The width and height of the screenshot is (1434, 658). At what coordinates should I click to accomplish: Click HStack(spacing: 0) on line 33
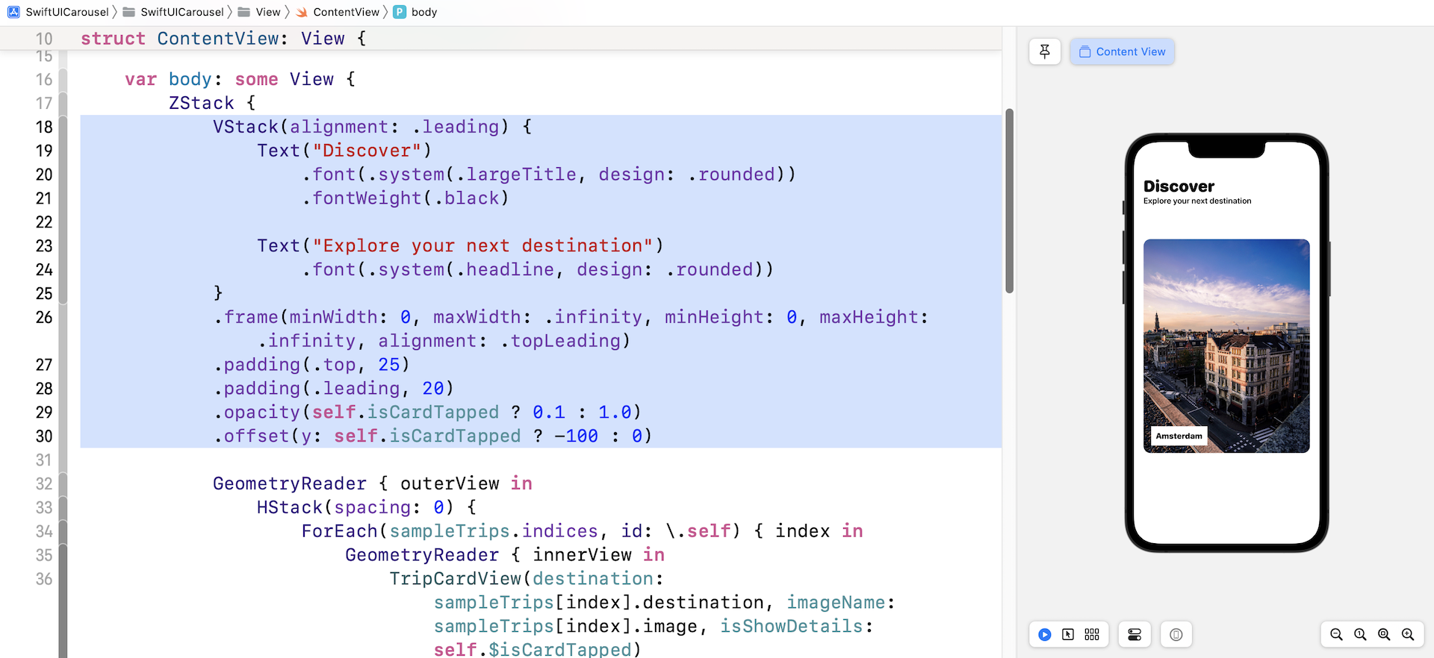click(x=366, y=507)
